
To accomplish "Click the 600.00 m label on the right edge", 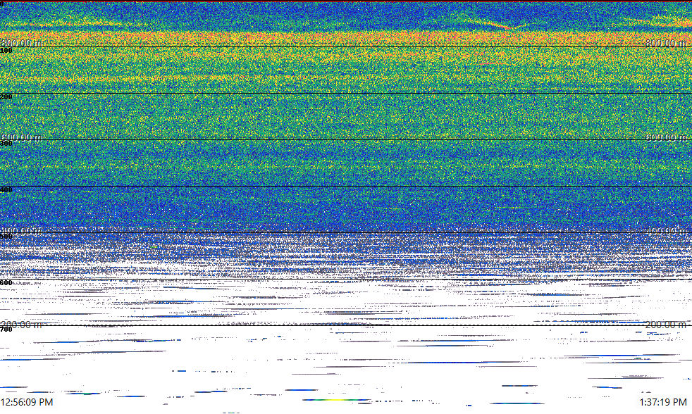I will 666,137.
